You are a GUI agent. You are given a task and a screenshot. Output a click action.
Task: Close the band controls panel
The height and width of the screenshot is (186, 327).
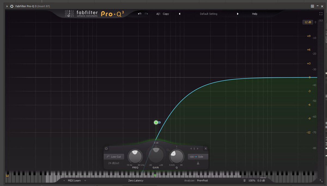pyautogui.click(x=205, y=149)
